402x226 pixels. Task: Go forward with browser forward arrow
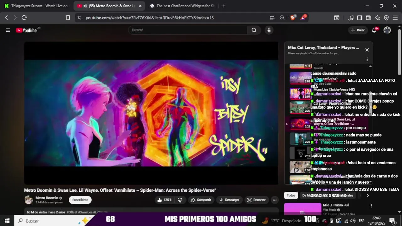pos(15,18)
